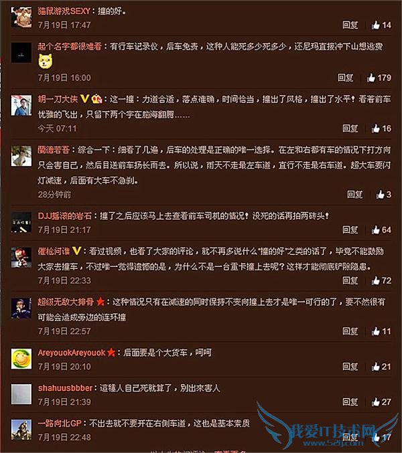Viewport: 402px width, 453px height.
Task: Click 回复 on the 7月19日 22:57 comment
Action: (350, 331)
